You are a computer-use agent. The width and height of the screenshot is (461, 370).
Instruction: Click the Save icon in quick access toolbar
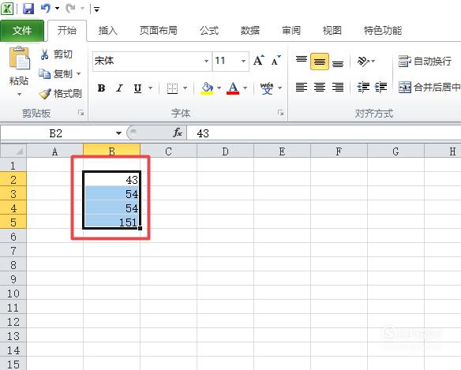(x=28, y=9)
